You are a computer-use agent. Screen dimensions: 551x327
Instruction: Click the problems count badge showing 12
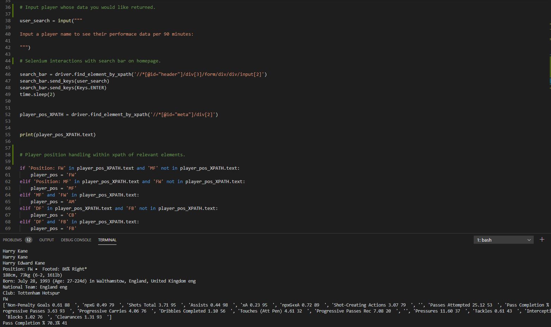pos(29,240)
